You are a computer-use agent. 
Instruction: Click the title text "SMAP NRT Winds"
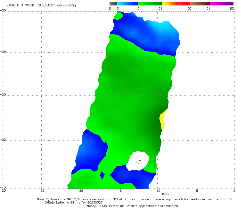20,5
